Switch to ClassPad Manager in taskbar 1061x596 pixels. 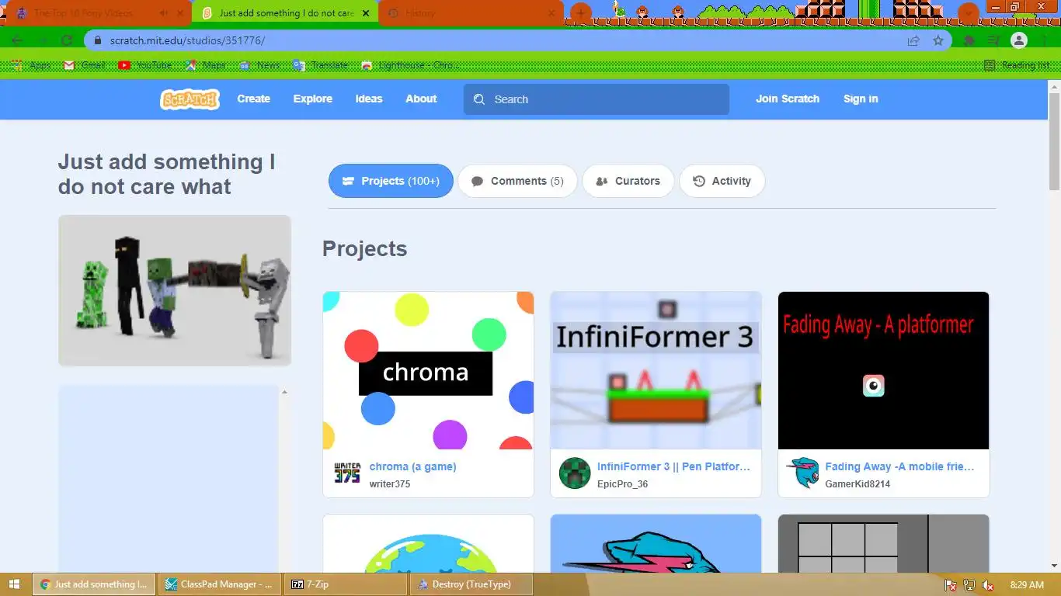click(221, 584)
